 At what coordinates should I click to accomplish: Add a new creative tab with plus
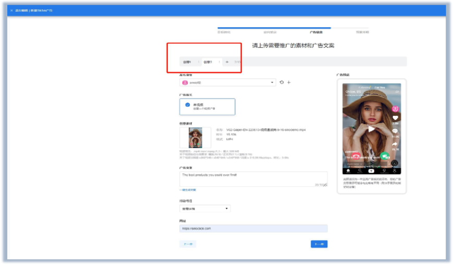(227, 62)
